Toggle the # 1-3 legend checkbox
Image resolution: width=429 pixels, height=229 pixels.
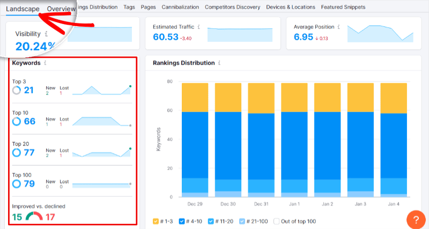[156, 220]
